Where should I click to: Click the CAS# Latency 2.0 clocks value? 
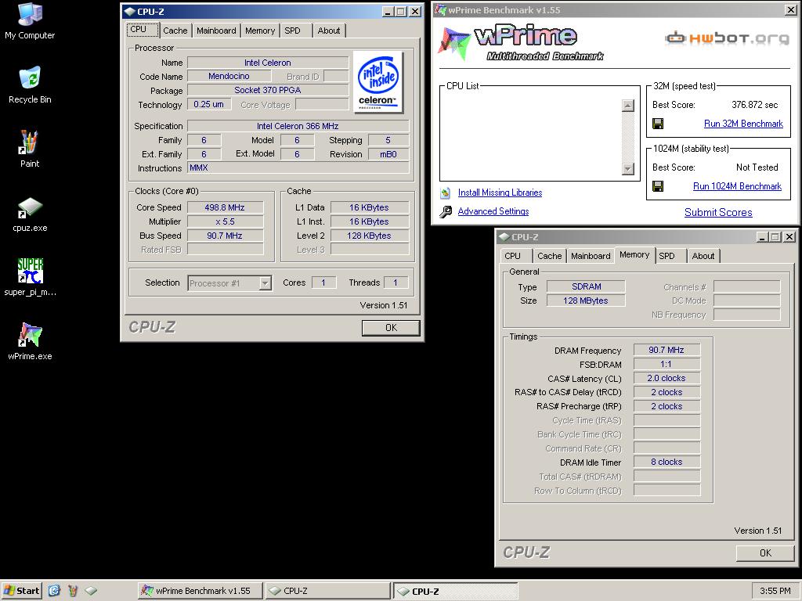coord(667,378)
